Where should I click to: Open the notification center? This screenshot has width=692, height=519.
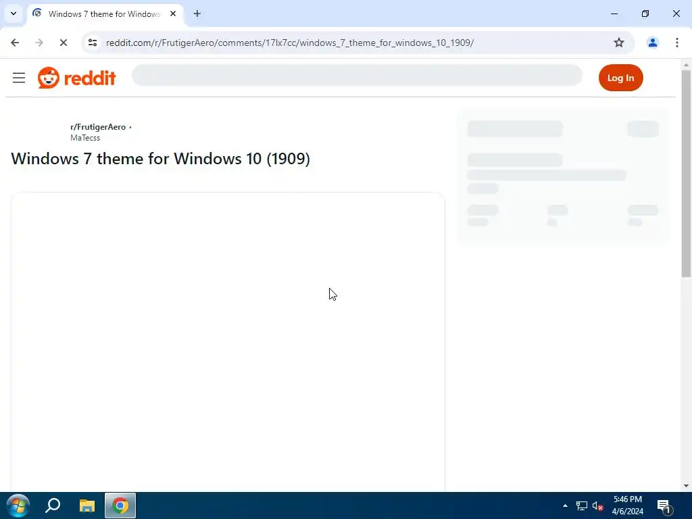click(x=664, y=505)
